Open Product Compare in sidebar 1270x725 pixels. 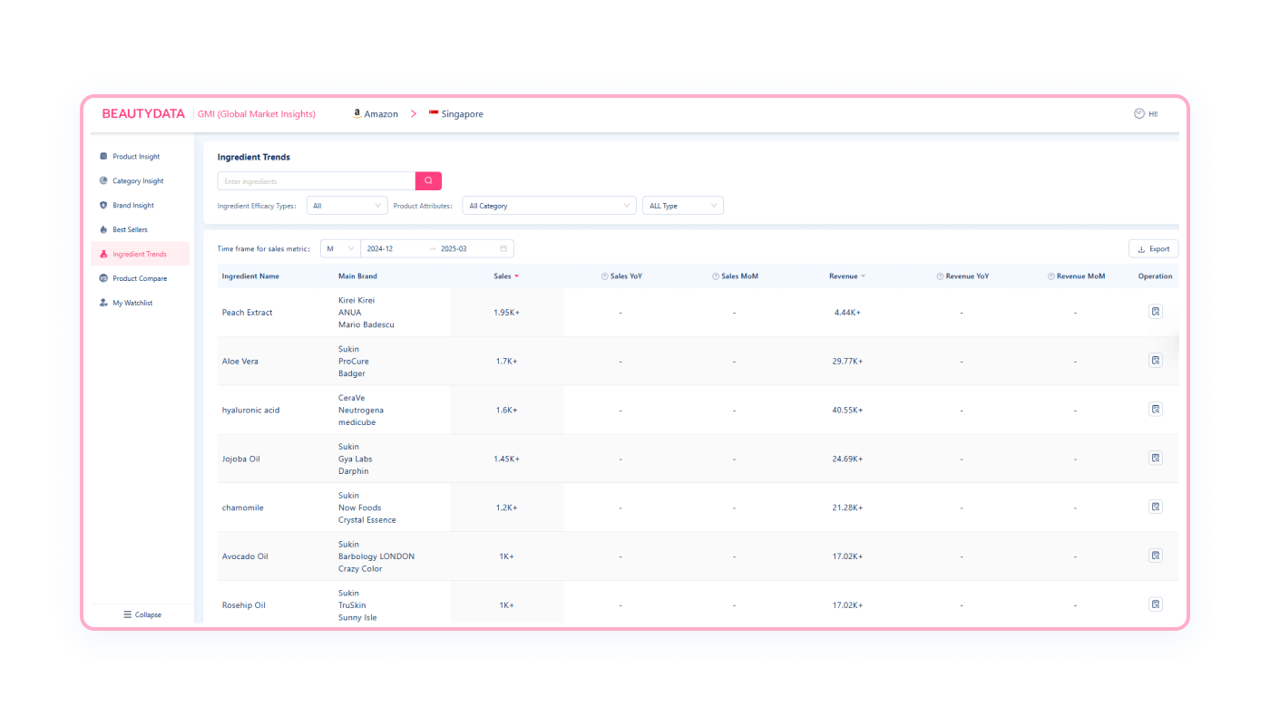141,279
